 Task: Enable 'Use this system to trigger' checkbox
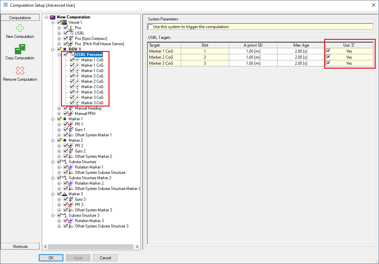tap(151, 27)
